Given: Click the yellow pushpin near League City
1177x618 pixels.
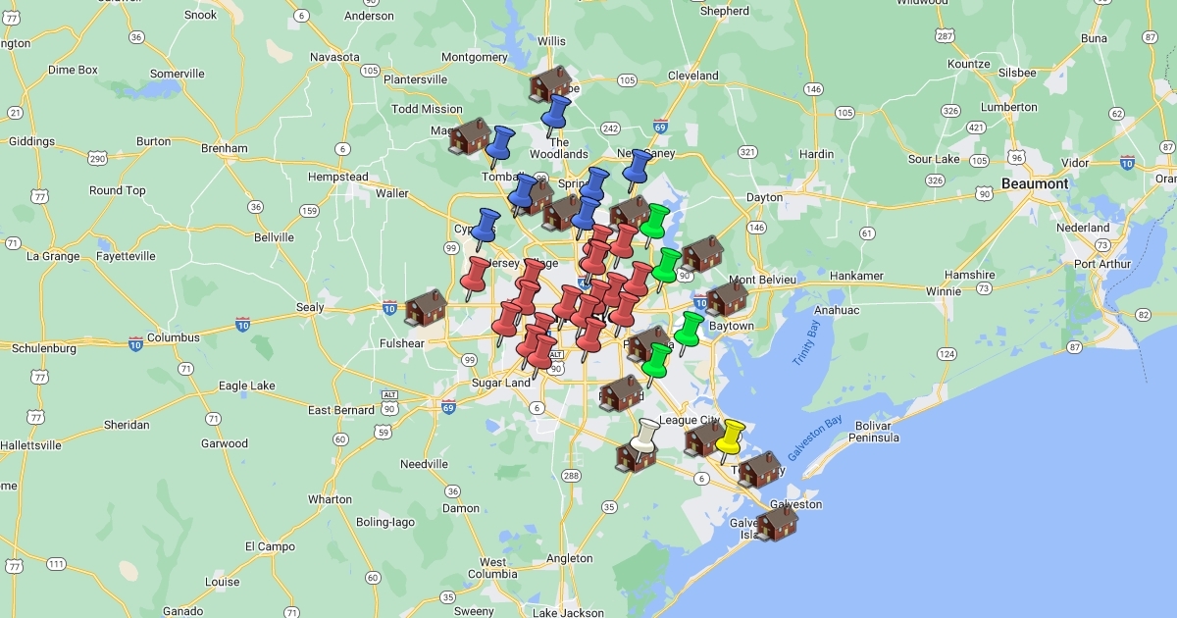Looking at the screenshot, I should coord(730,440).
